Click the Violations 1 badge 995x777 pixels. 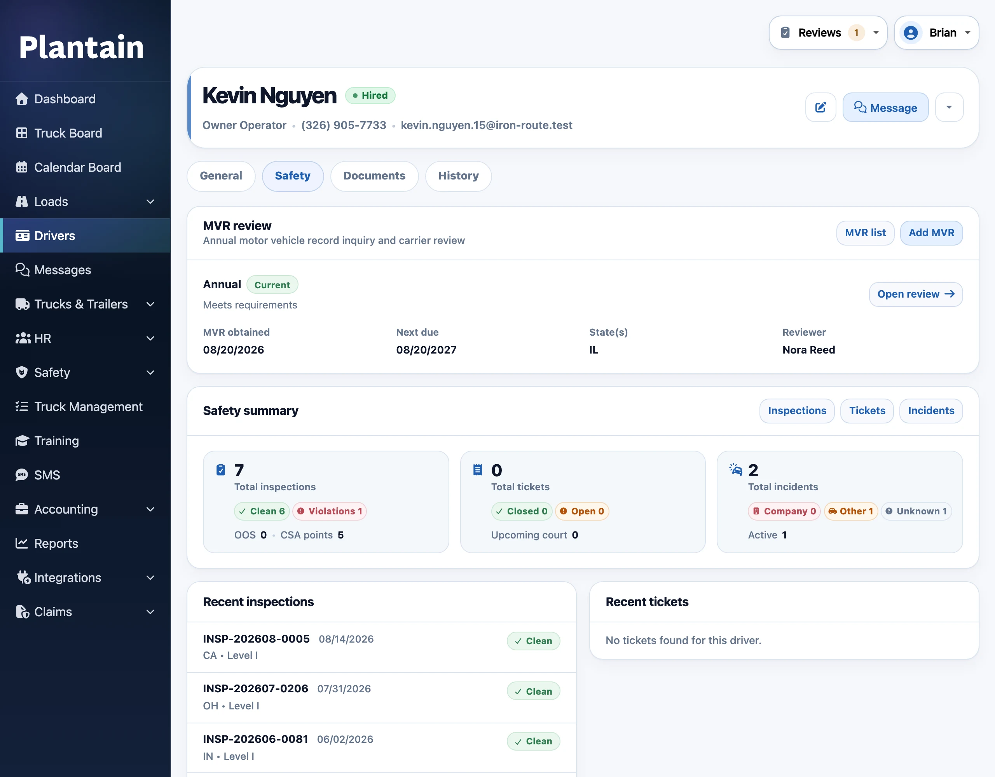(x=329, y=511)
